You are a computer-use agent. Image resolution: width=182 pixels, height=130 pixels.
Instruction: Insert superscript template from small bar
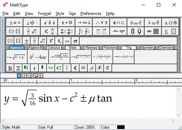tap(51, 41)
